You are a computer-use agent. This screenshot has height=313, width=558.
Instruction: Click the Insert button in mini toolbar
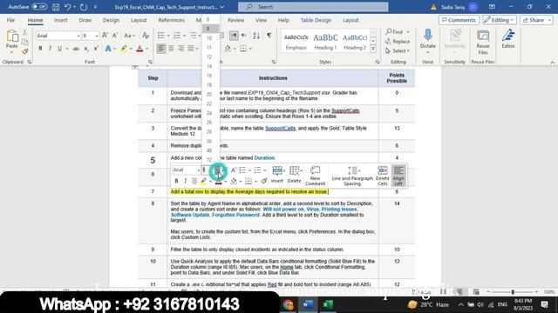277,175
